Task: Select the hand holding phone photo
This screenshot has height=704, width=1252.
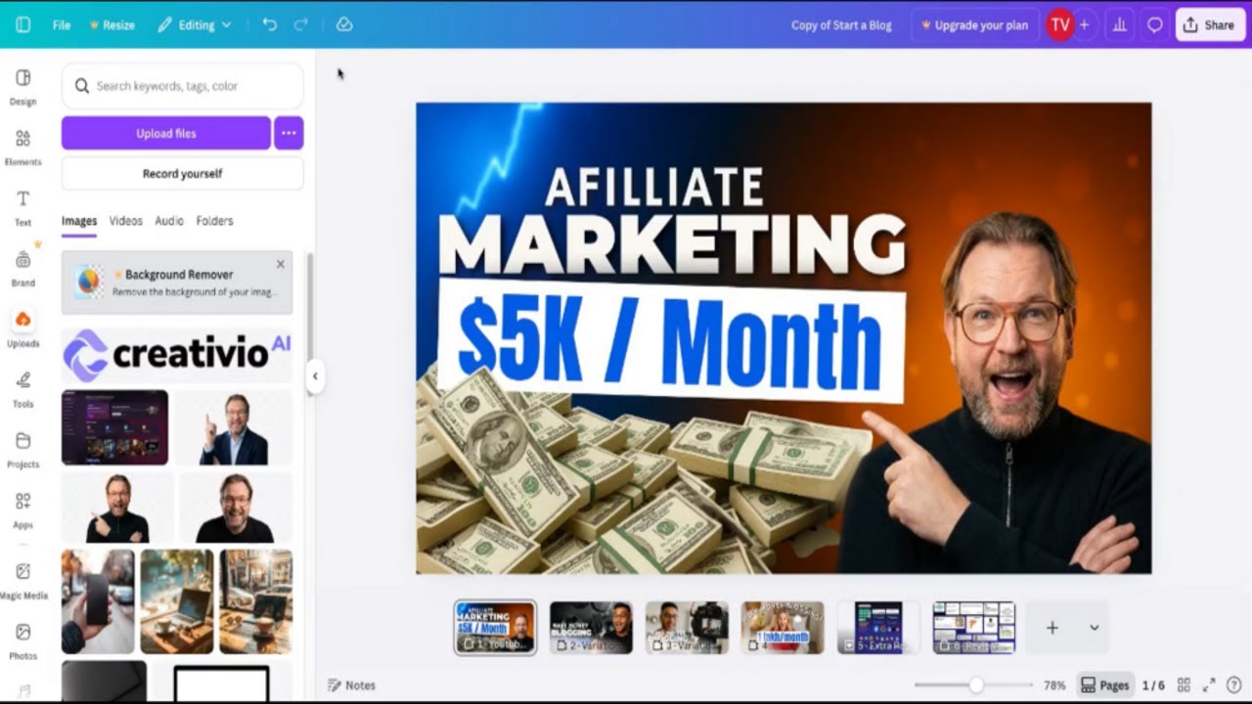Action: tap(98, 601)
